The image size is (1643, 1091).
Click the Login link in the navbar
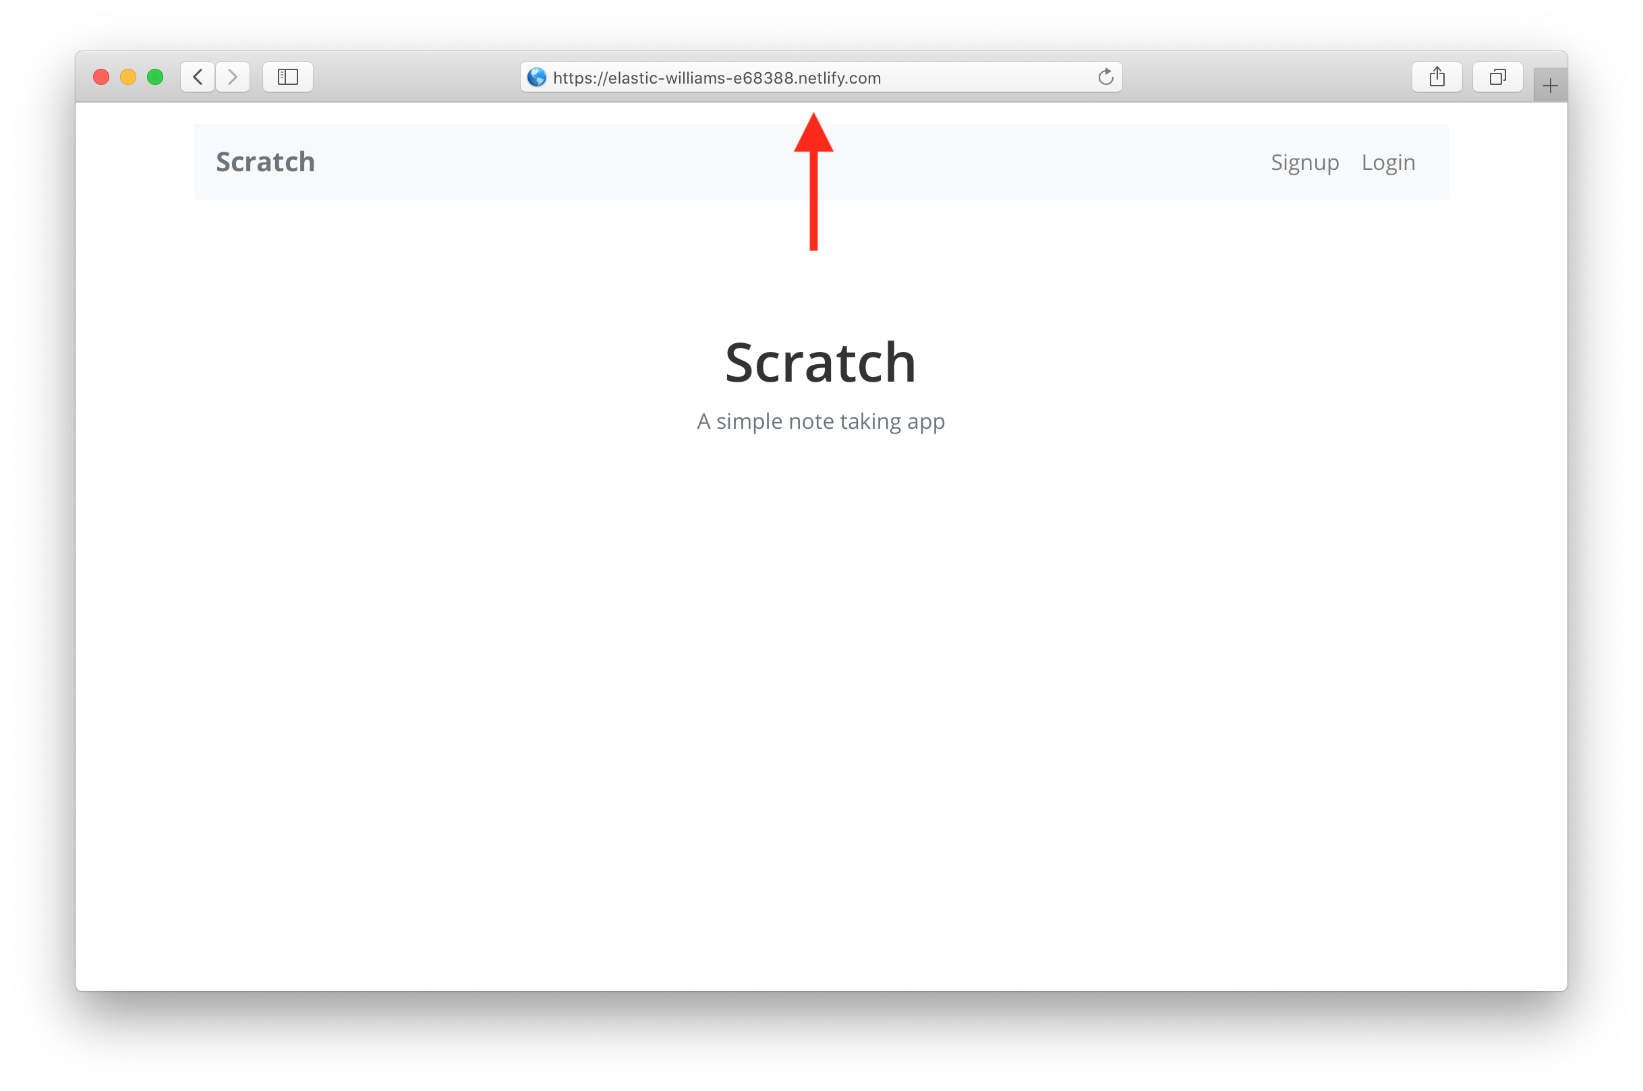coord(1389,160)
